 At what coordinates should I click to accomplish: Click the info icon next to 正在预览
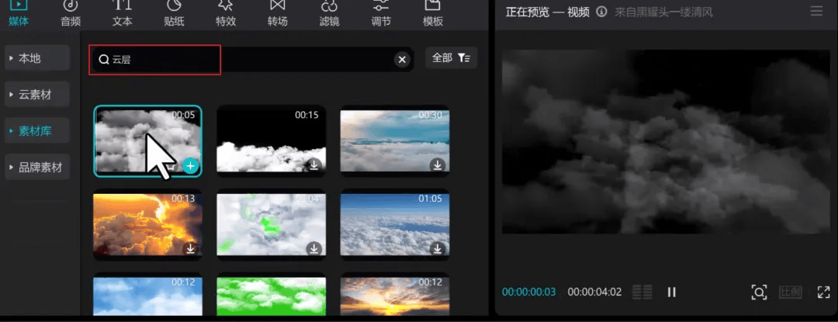pyautogui.click(x=601, y=12)
